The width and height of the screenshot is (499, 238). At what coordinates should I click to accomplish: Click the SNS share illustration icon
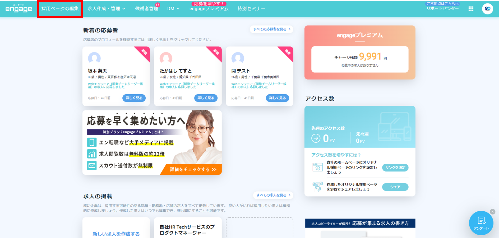(x=317, y=187)
